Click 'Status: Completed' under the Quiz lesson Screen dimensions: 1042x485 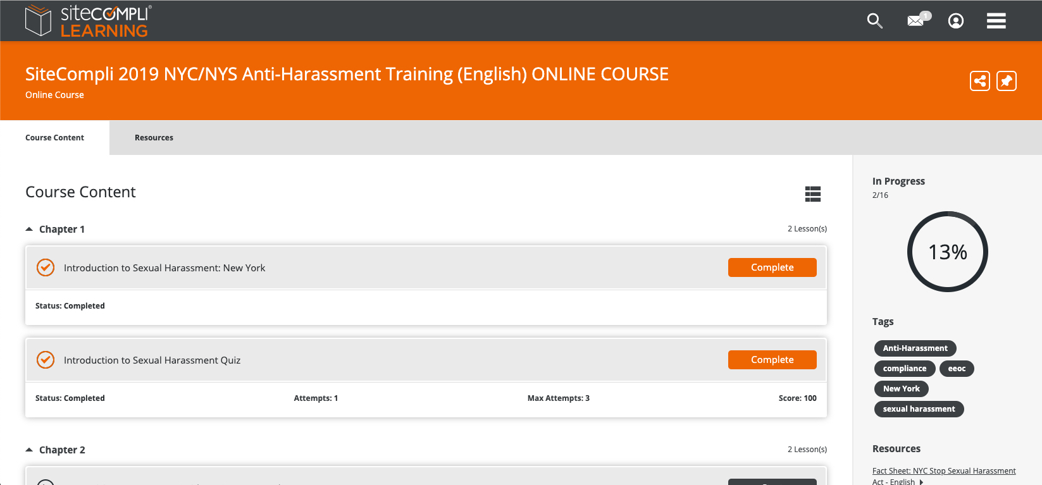[70, 398]
